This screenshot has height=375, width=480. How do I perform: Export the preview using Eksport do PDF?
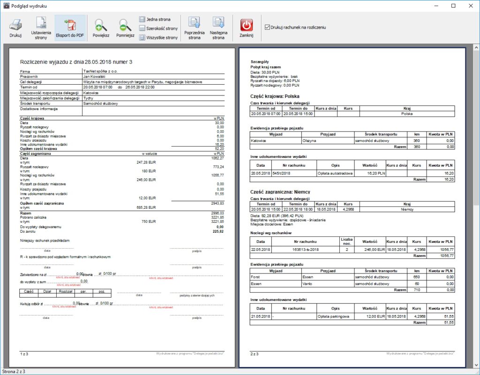70,28
